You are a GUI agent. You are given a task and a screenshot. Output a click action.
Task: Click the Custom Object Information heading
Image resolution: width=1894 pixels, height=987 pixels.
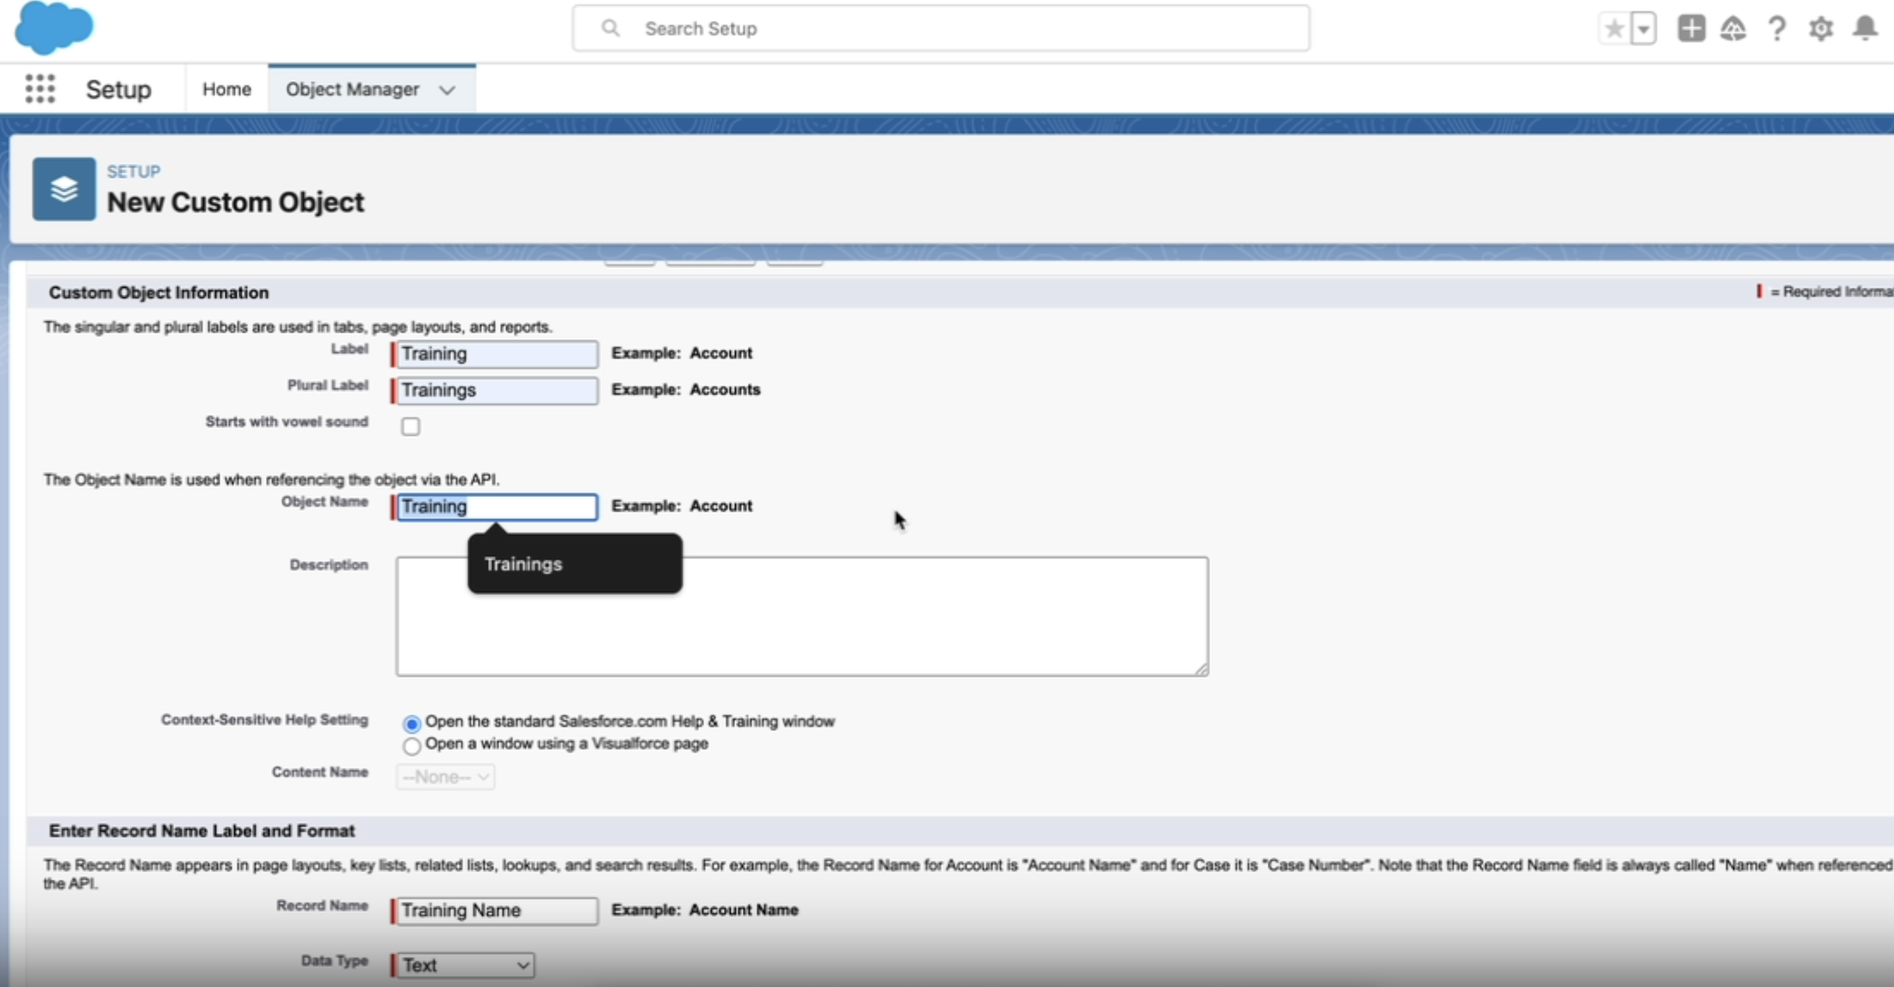[x=159, y=293]
